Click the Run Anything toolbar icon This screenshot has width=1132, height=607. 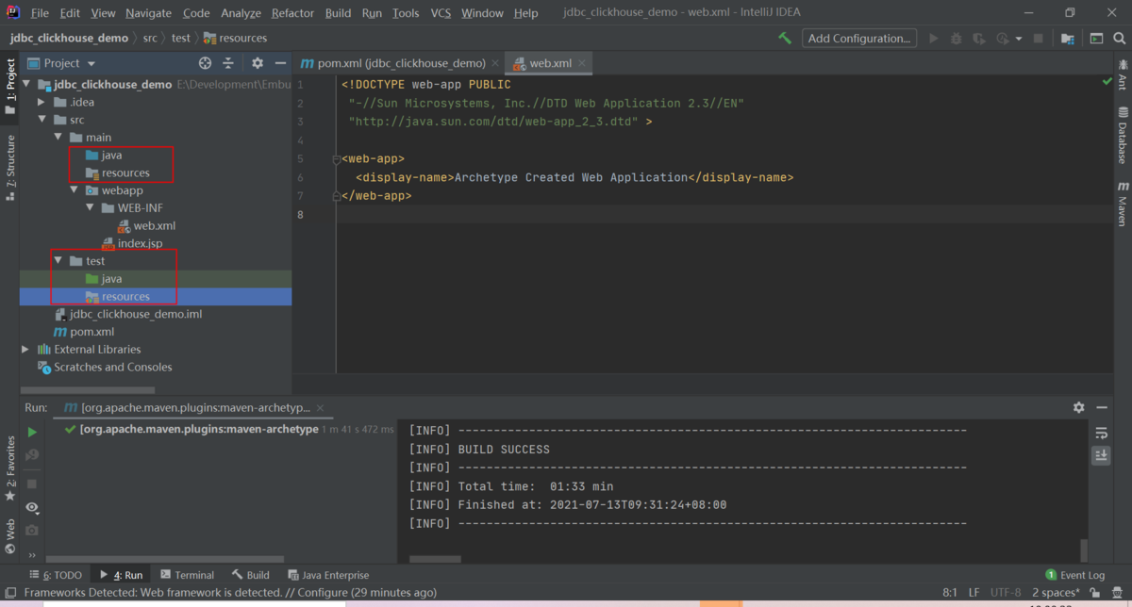point(1096,39)
